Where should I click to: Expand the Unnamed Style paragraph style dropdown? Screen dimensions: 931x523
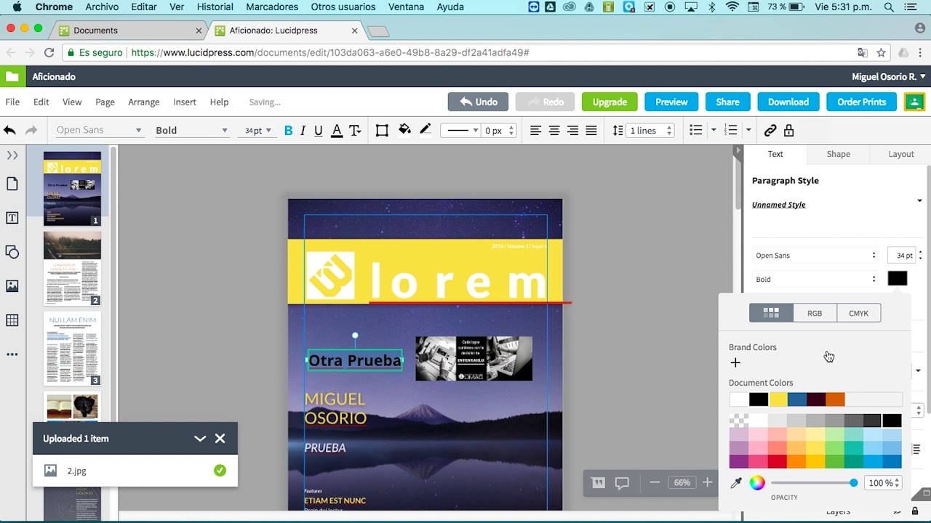pos(919,201)
